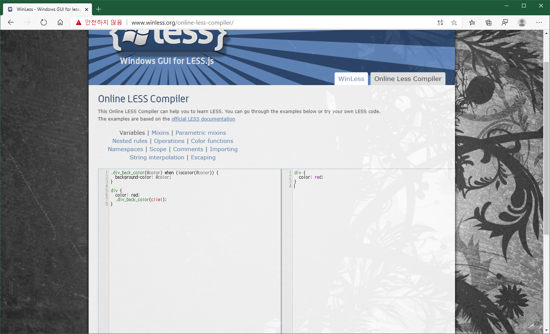Viewport: 550px width, 334px height.
Task: Open the favorites list
Action: click(x=472, y=22)
